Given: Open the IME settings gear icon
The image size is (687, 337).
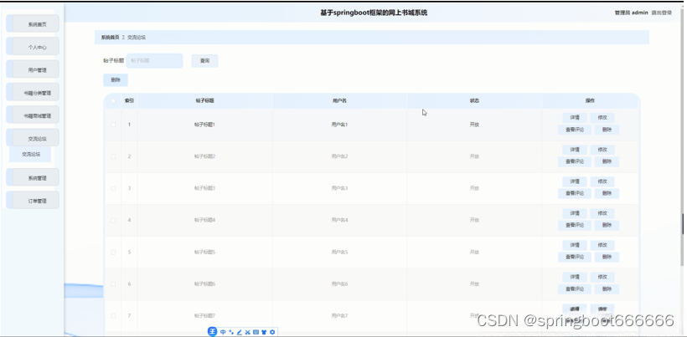Looking at the screenshot, I should (272, 332).
